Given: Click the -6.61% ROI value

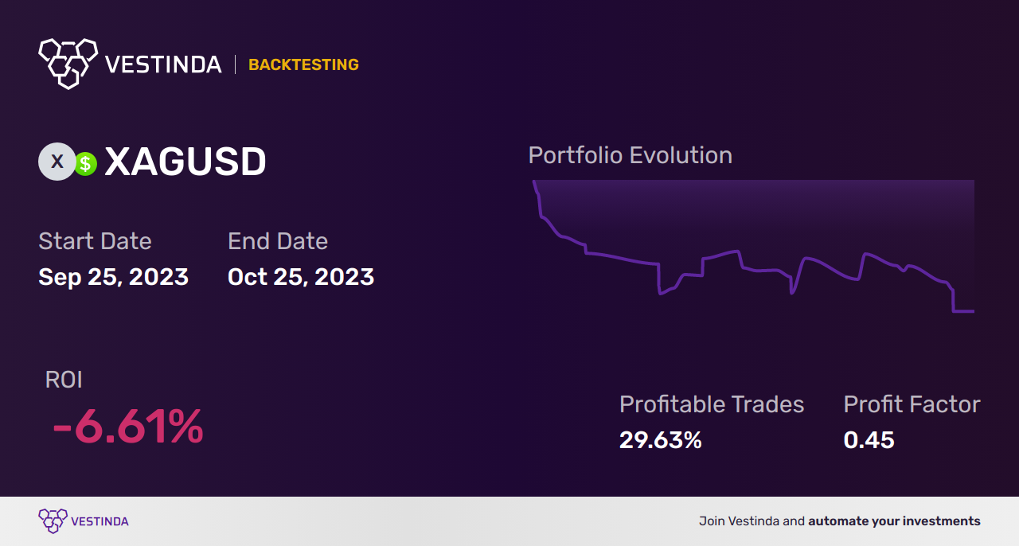Looking at the screenshot, I should pos(127,427).
